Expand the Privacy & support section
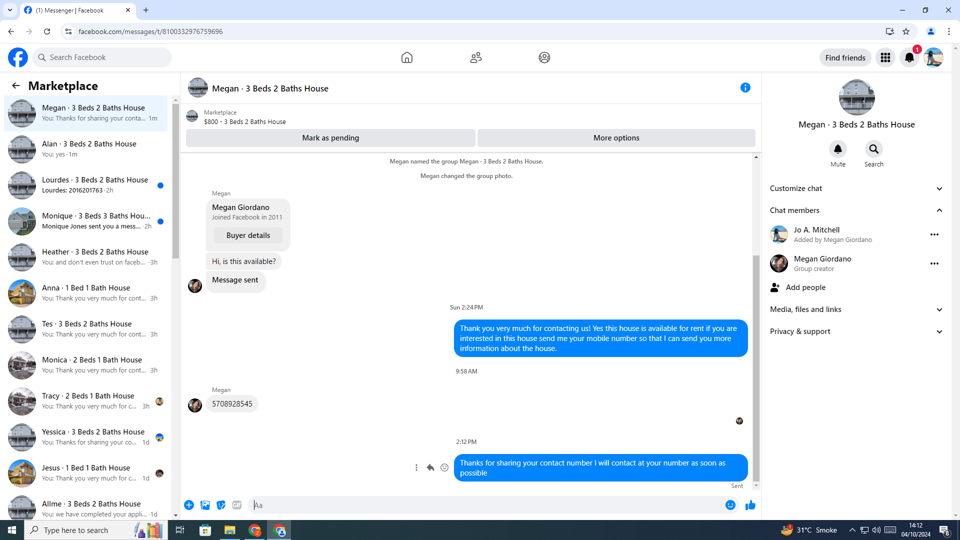This screenshot has height=540, width=960. [856, 331]
